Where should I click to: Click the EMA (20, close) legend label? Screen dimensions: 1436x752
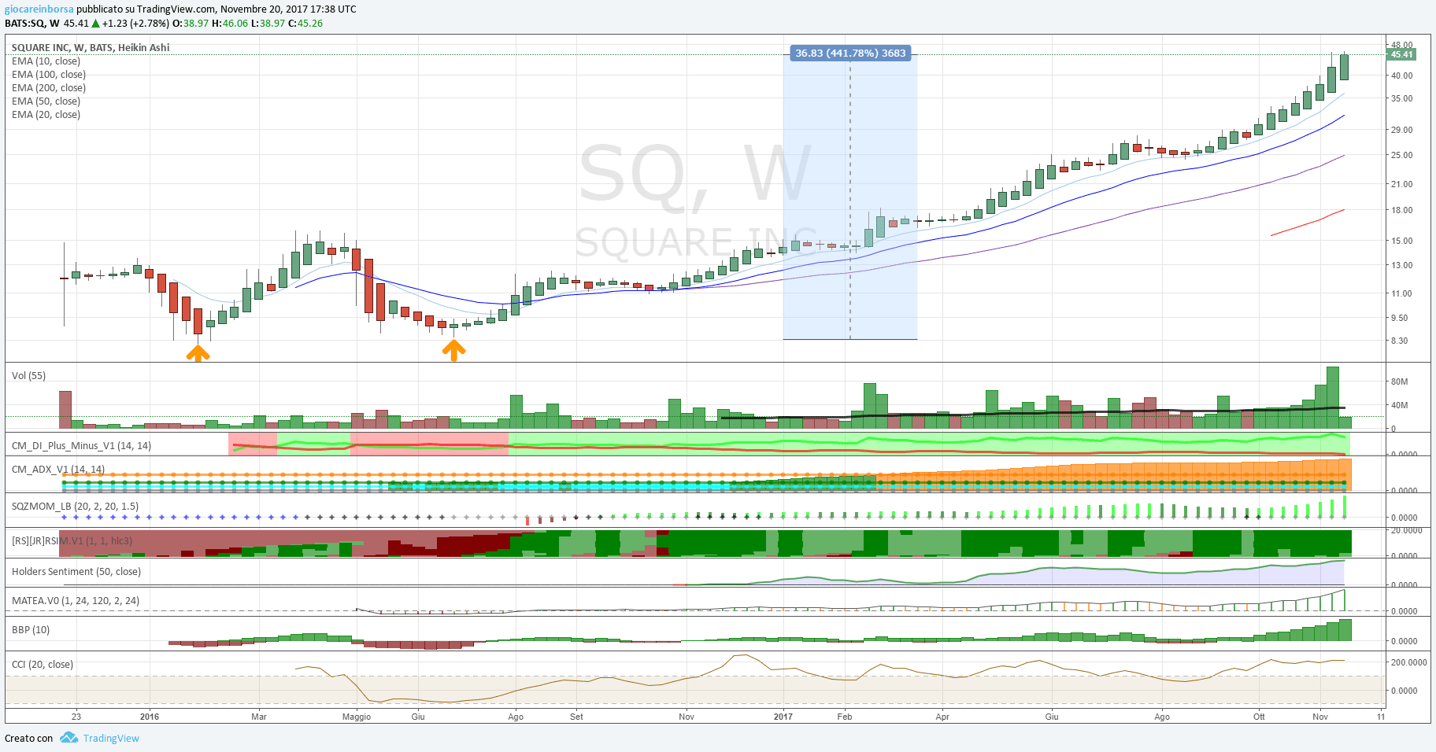[46, 115]
